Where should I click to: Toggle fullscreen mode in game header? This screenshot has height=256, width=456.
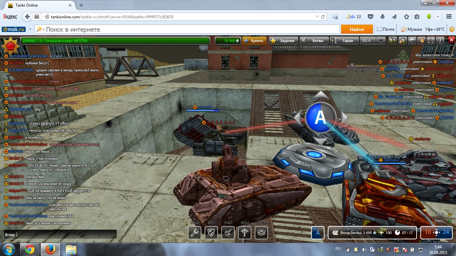tap(431, 41)
